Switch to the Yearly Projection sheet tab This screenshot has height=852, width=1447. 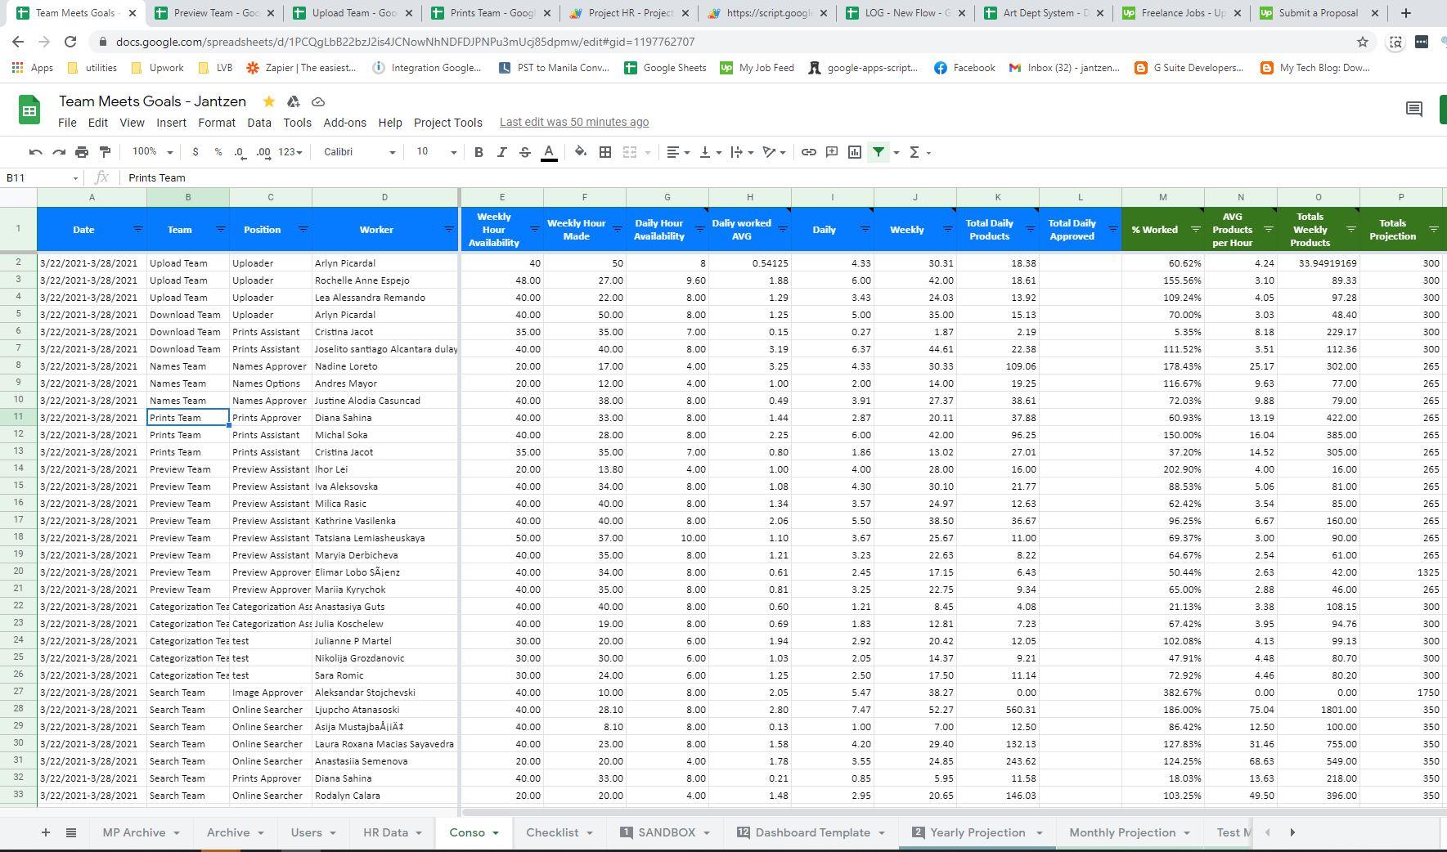977,832
